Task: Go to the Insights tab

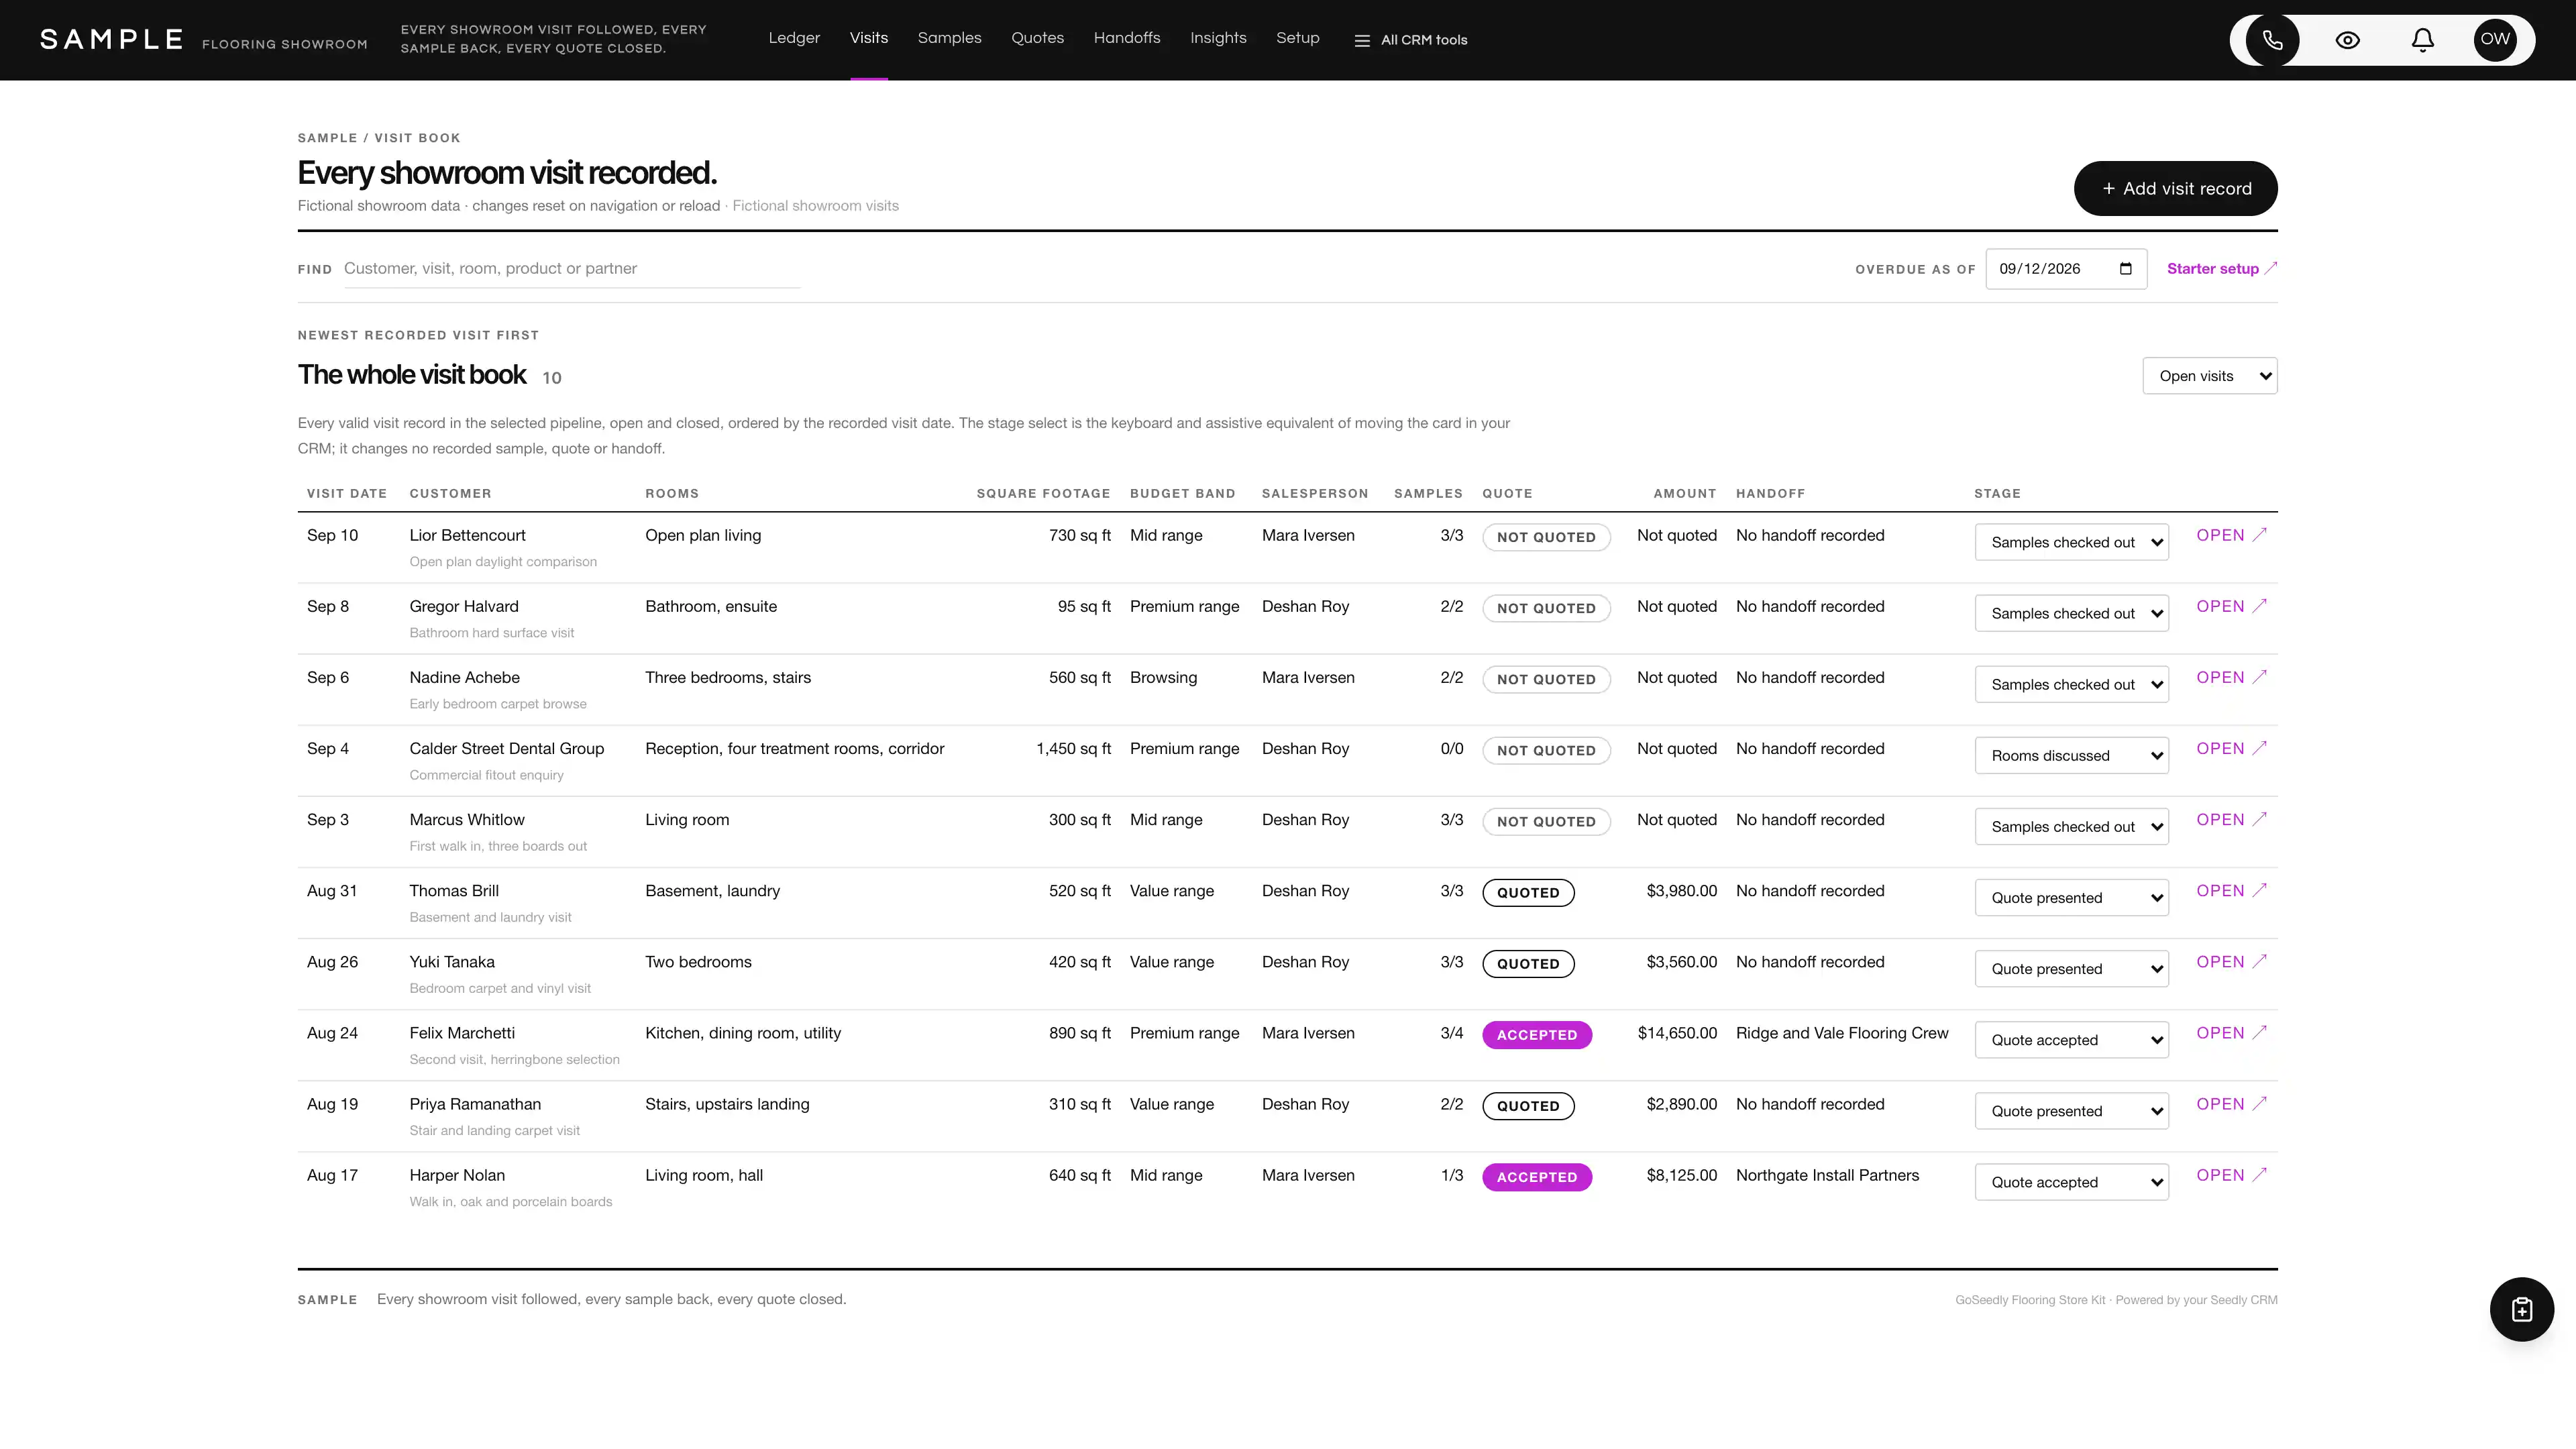Action: (1218, 38)
